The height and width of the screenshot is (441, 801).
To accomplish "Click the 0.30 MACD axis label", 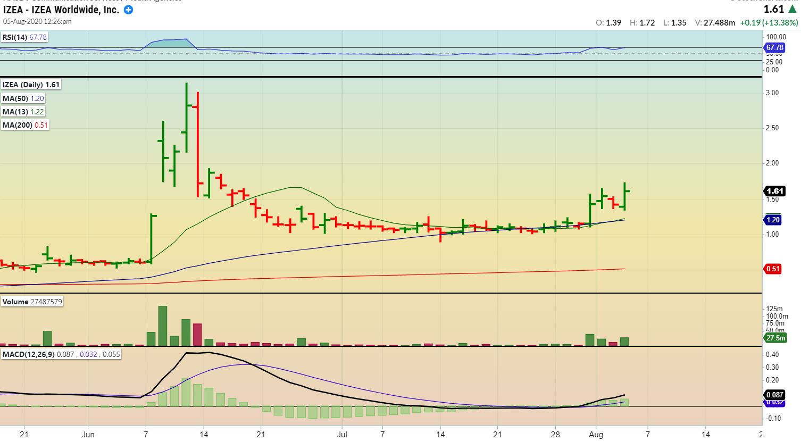I will click(772, 367).
